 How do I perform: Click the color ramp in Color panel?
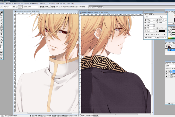pos(171,38)
